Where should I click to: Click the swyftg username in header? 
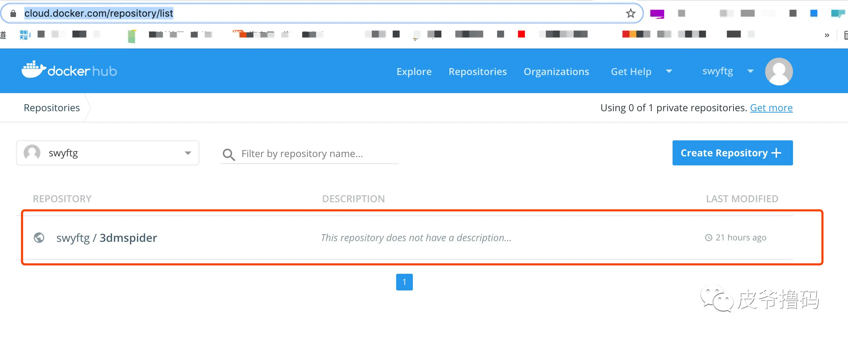click(x=717, y=71)
